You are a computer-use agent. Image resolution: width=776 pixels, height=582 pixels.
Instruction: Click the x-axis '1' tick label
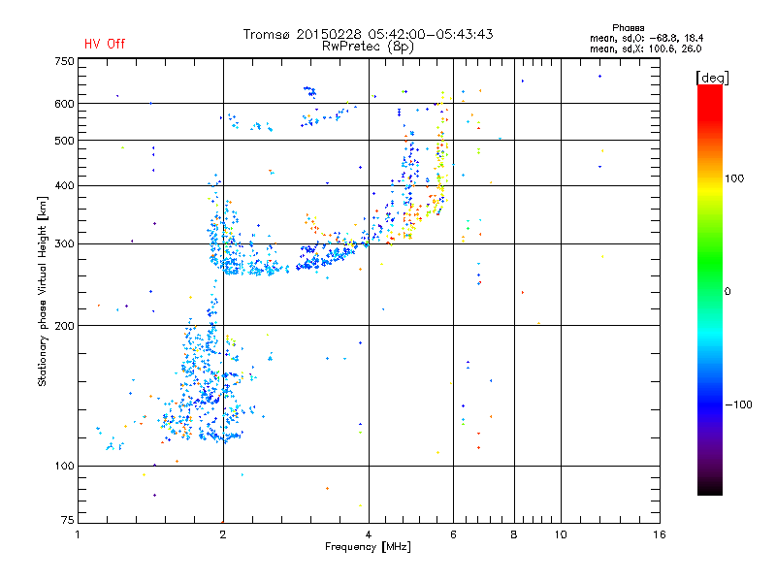point(78,534)
